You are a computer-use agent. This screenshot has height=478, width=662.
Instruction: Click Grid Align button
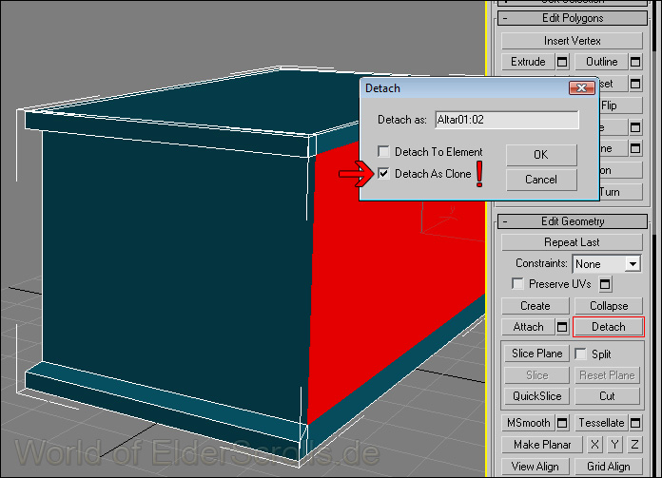[609, 467]
